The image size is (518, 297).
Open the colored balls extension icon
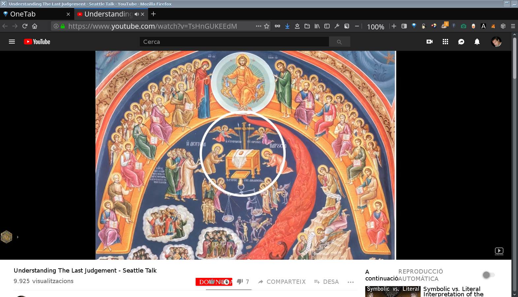pos(434,26)
